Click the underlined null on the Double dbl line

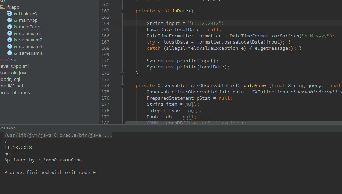point(188,117)
